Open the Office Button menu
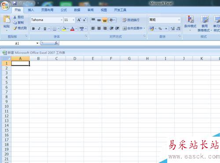The width and height of the screenshot is (220, 163). (5, 6)
